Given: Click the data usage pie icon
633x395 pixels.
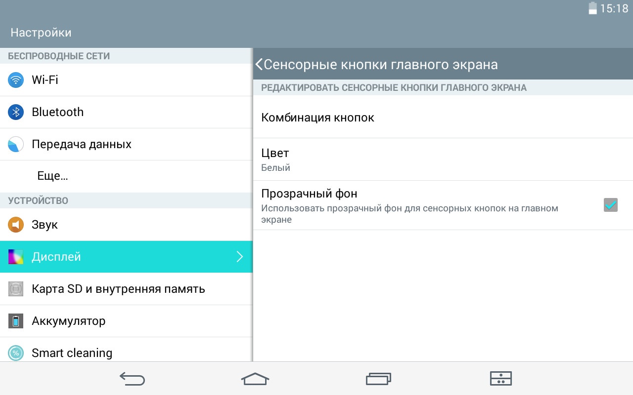Looking at the screenshot, I should [16, 144].
